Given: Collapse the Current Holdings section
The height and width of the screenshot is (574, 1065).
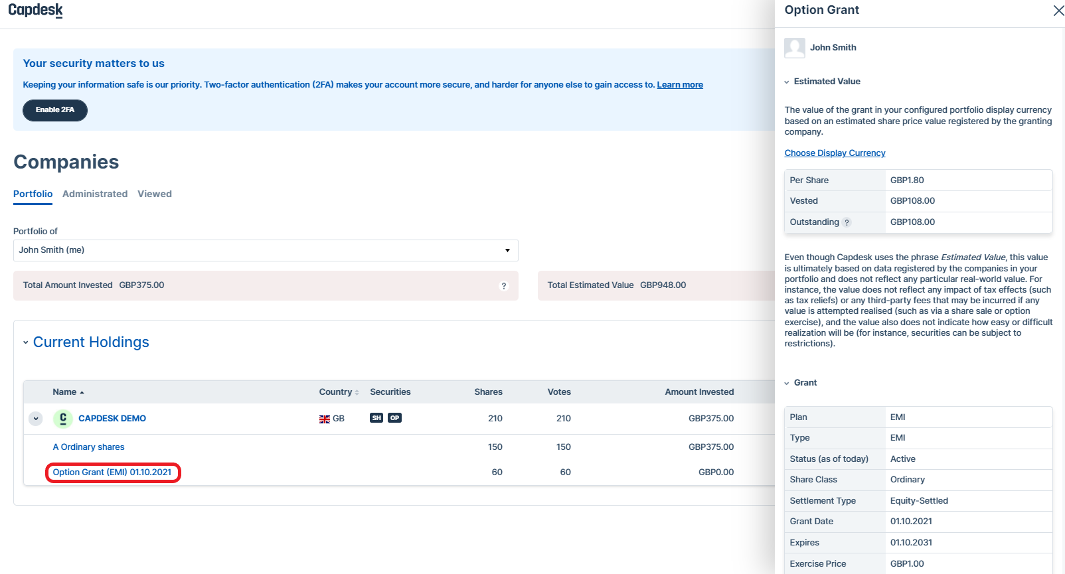Looking at the screenshot, I should pos(26,342).
